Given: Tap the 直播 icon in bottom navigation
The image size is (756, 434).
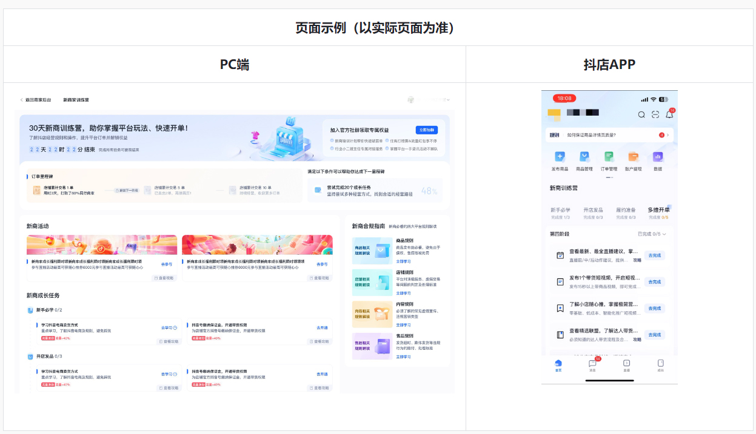Looking at the screenshot, I should [x=626, y=364].
